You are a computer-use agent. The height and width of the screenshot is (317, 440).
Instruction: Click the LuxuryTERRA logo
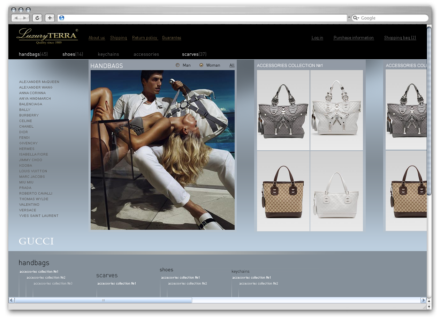coord(47,36)
